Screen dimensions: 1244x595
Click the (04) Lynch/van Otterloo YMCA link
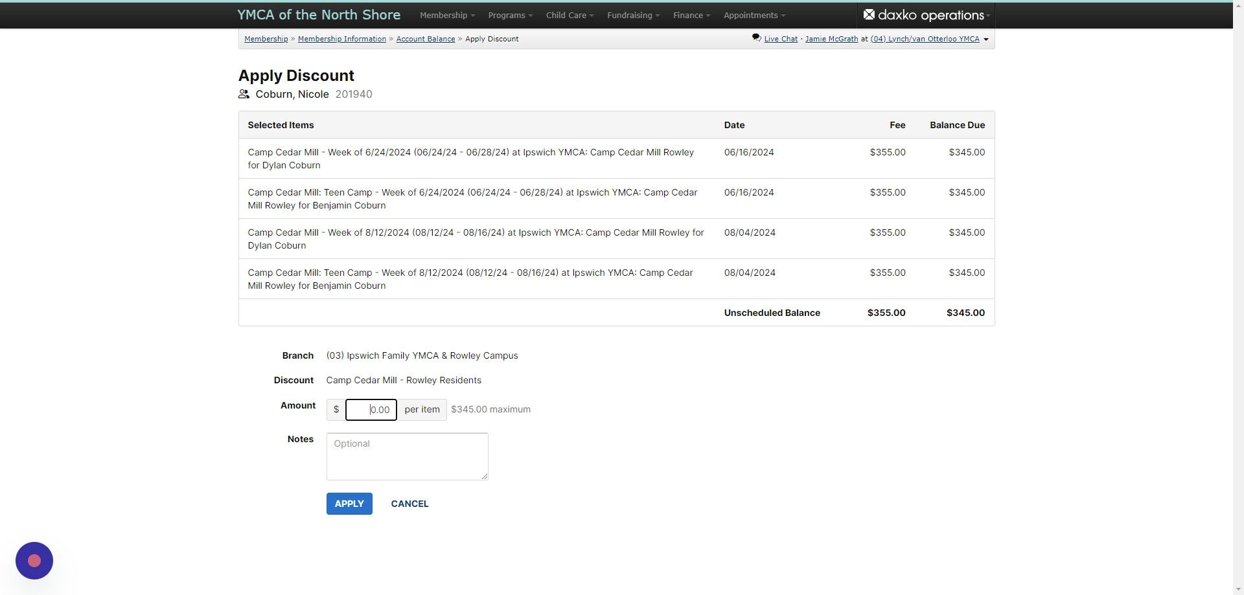pos(925,39)
